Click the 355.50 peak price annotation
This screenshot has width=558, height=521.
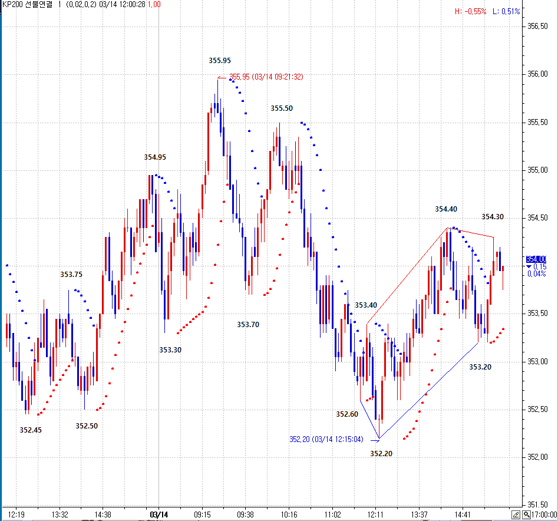[282, 108]
